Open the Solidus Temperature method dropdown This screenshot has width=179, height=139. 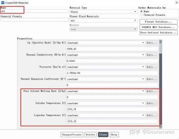[106, 103]
